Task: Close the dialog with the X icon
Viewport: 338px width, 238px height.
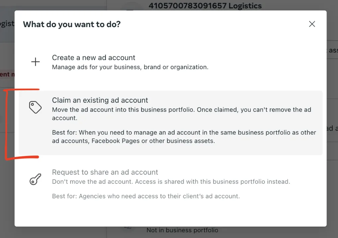Action: (x=312, y=24)
